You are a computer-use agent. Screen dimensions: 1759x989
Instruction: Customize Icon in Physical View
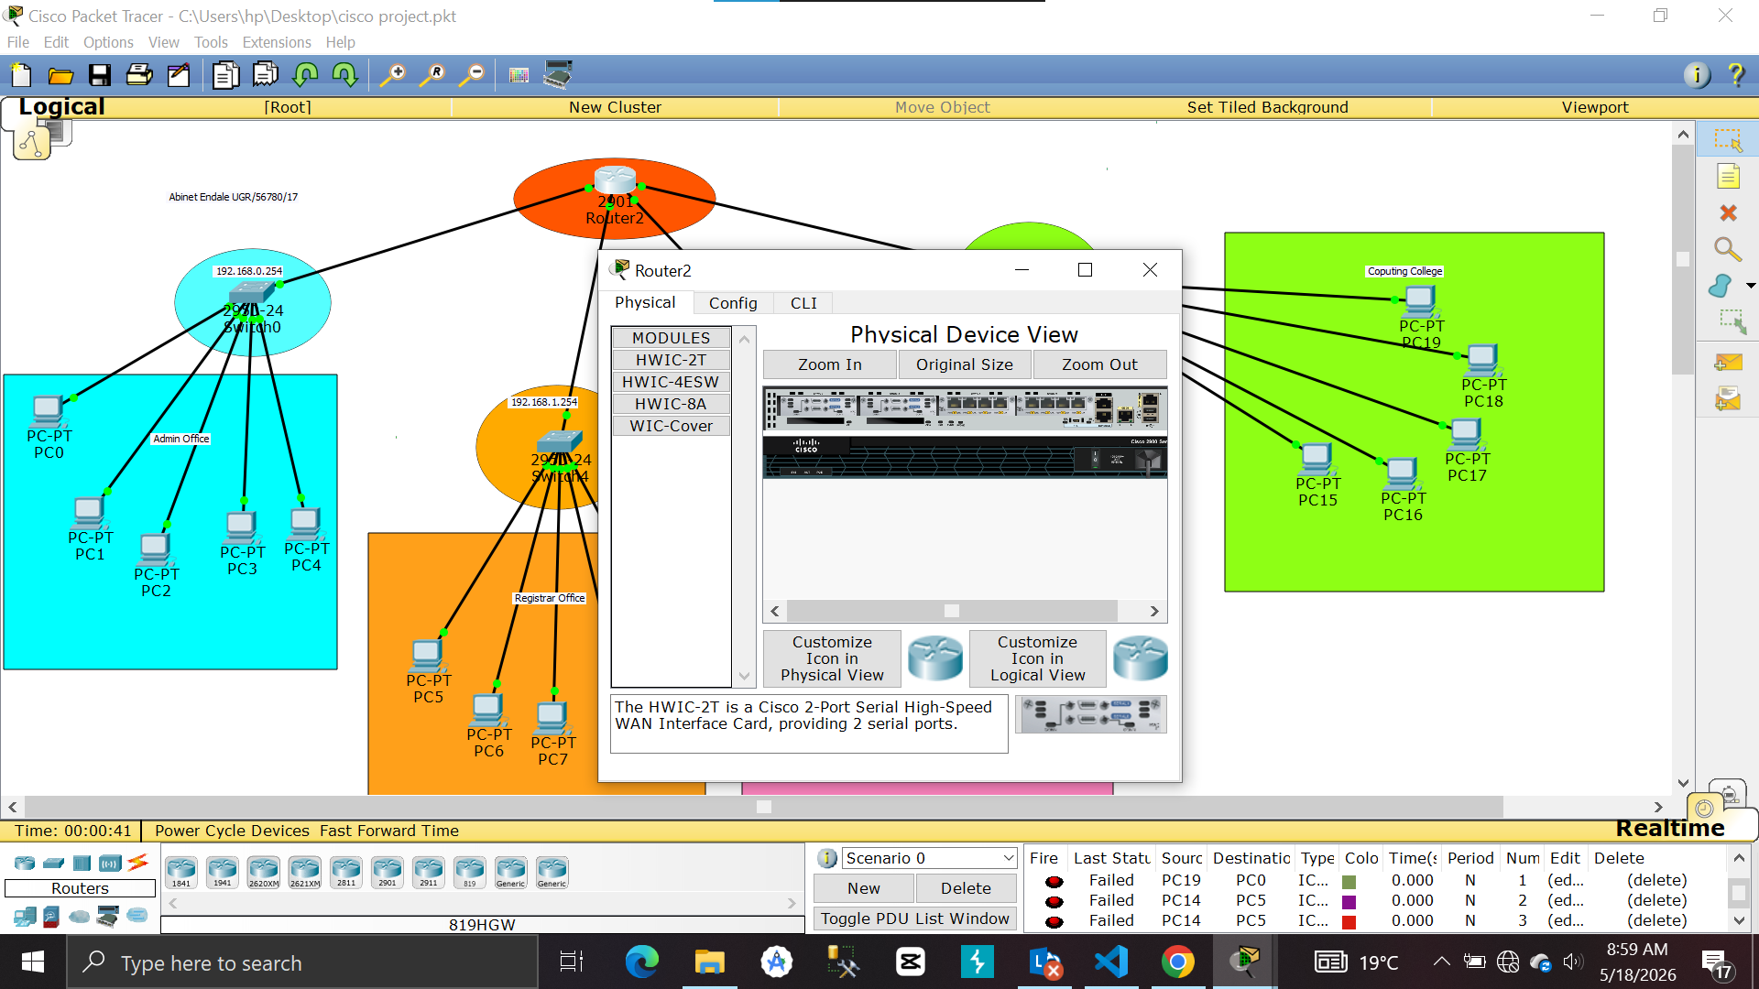[x=832, y=658]
